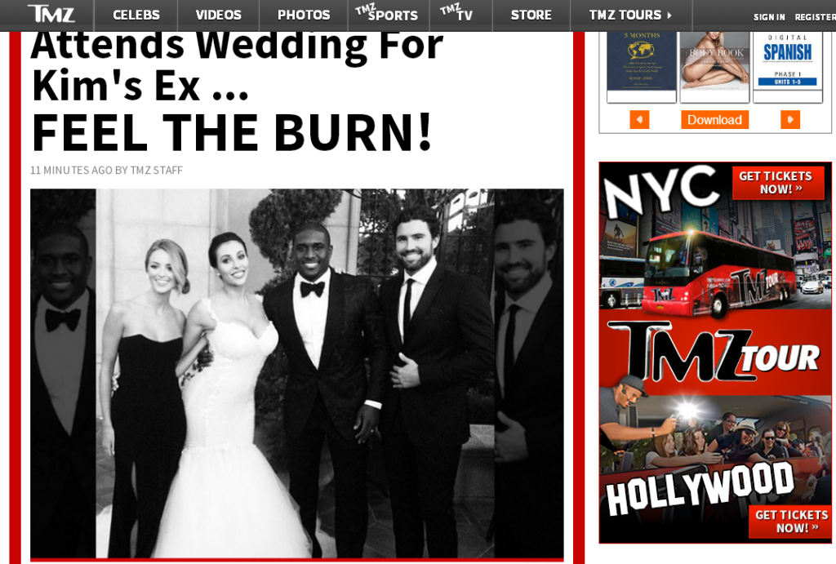Screen dimensions: 836x564
Task: Click the TMZ logo in the header
Action: tap(51, 14)
